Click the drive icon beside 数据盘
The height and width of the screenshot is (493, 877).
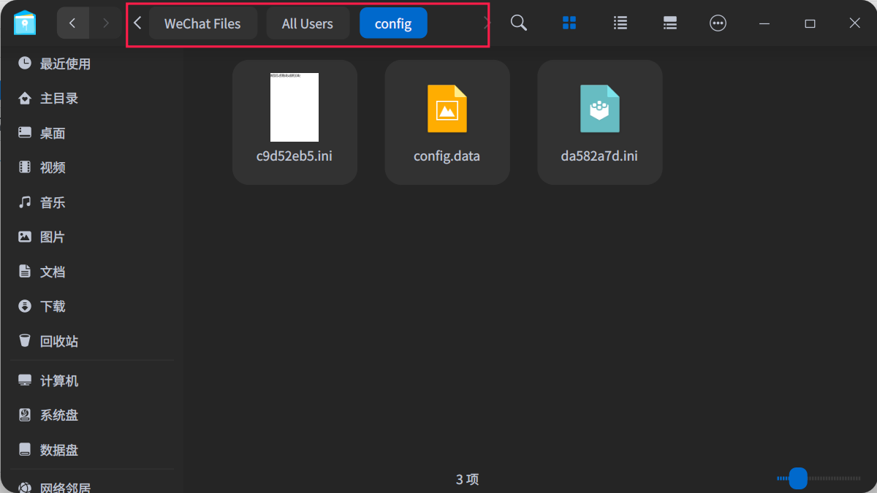pos(25,449)
